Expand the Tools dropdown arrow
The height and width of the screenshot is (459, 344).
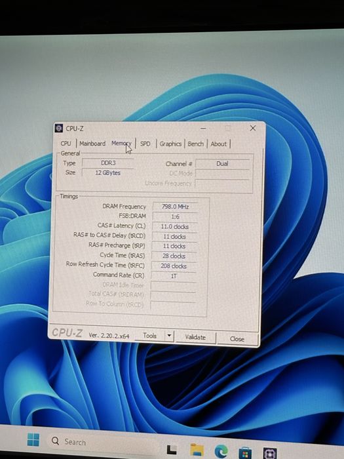point(169,336)
